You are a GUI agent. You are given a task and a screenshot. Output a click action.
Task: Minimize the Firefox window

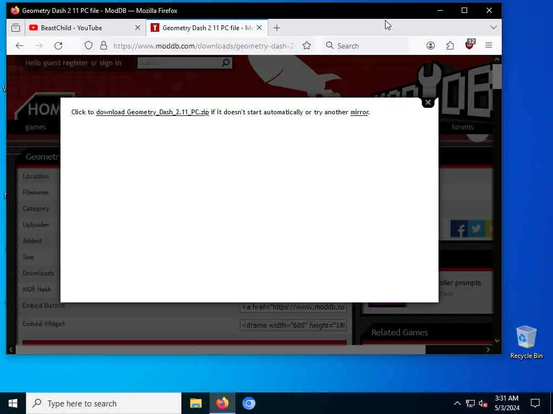440,10
